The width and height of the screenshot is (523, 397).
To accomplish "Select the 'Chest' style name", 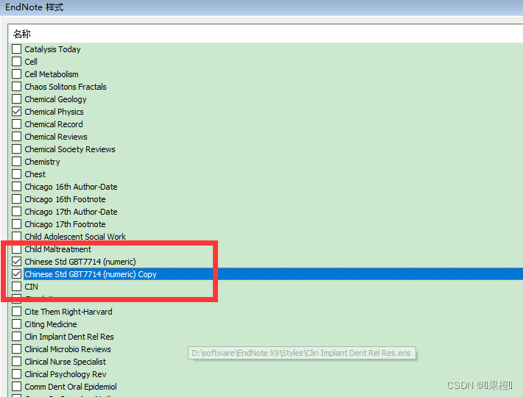I will (35, 174).
